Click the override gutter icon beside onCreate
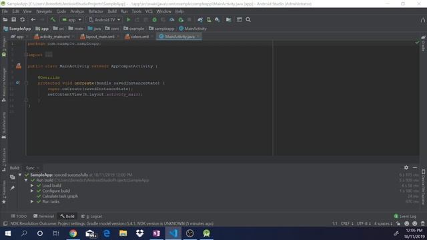 point(18,83)
